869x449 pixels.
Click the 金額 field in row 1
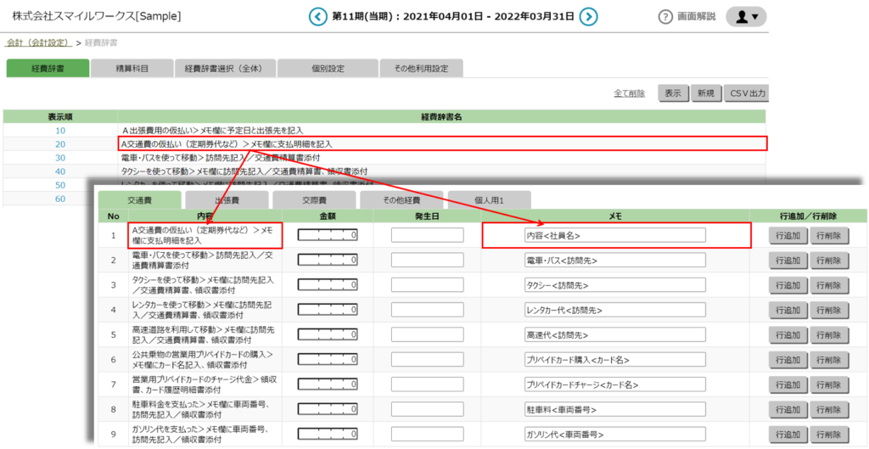(328, 235)
